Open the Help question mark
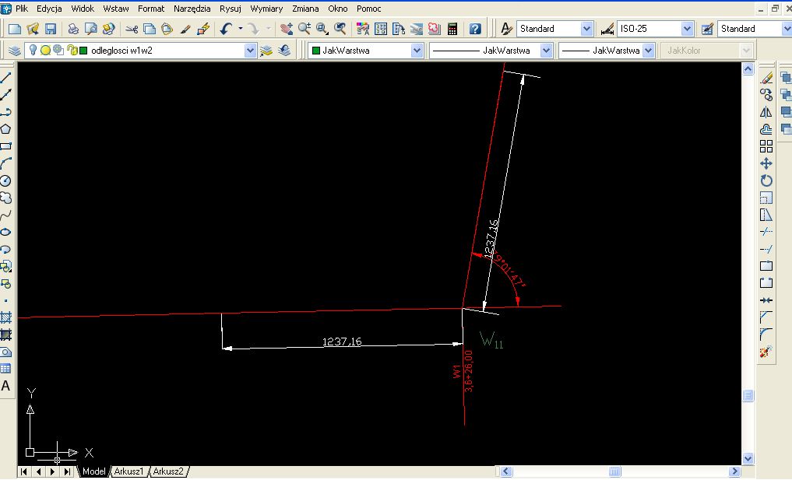This screenshot has width=792, height=480. [x=475, y=29]
